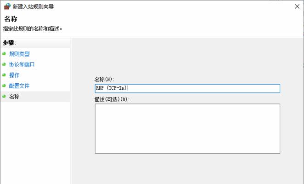304x184 pixels.
Task: Click the green bullet beside 协议和端口
Action: (4, 64)
